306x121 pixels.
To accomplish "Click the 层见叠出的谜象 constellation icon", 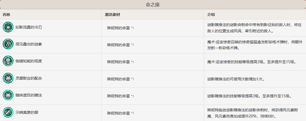I will [x=8, y=44].
